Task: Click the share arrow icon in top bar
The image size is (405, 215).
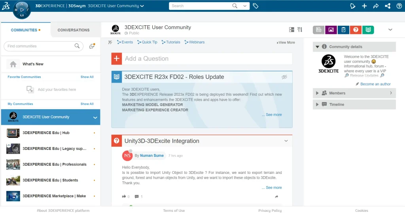Action: [376, 6]
